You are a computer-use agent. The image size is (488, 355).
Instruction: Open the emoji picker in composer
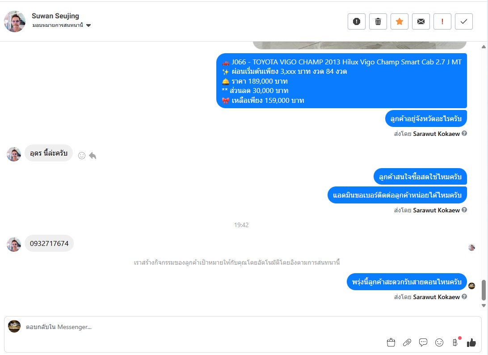coord(439,342)
